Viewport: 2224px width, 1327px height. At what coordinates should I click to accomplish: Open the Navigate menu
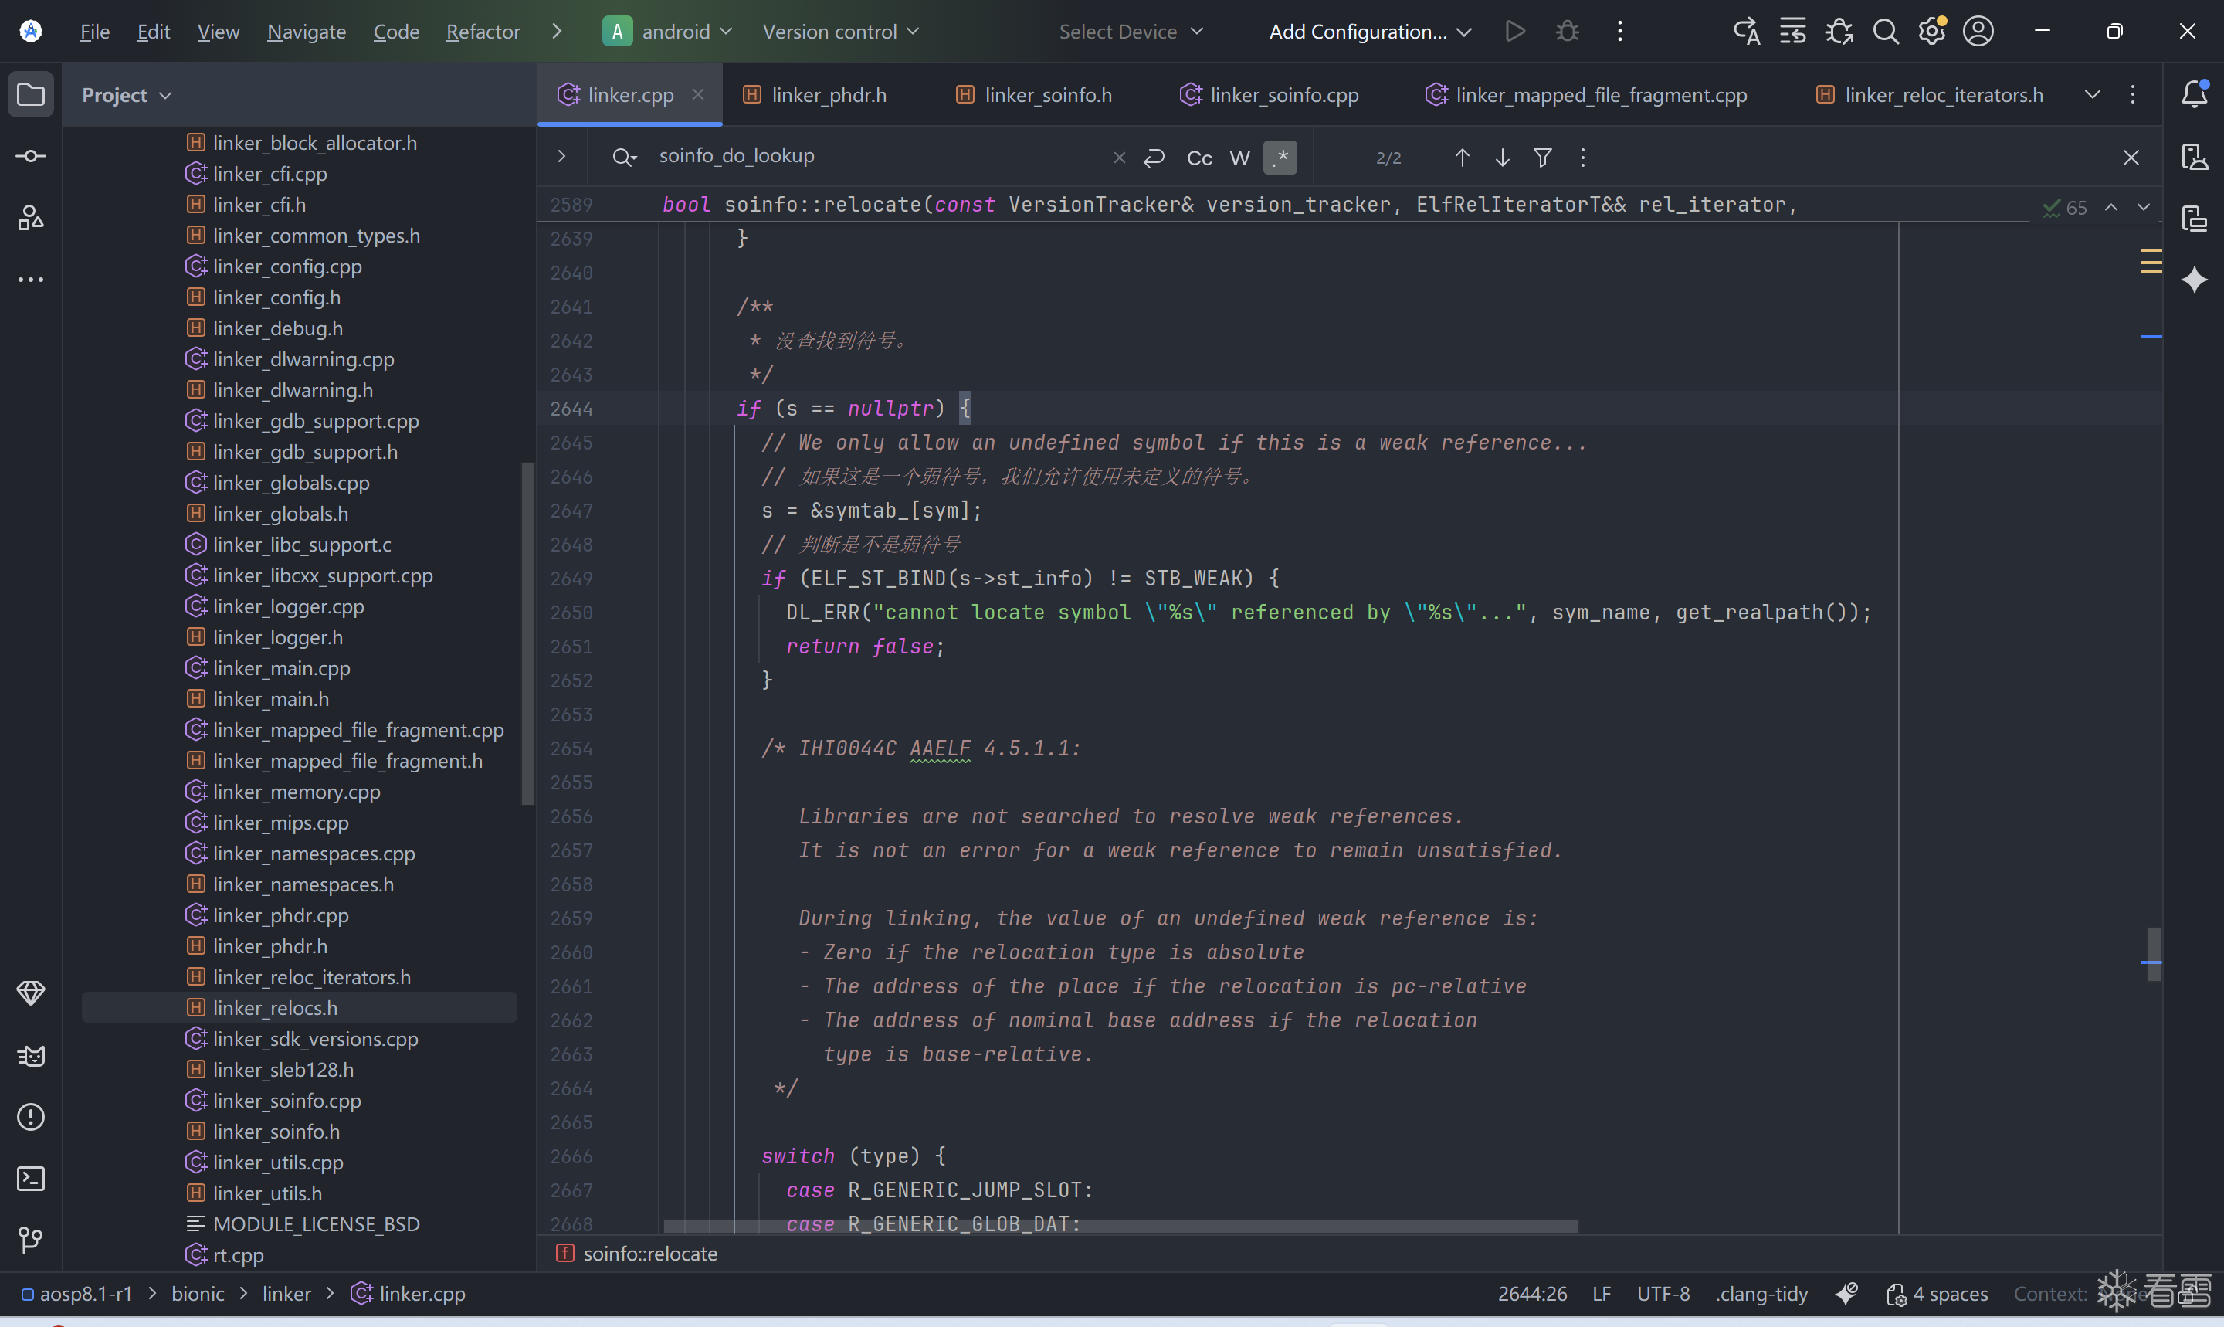[306, 32]
